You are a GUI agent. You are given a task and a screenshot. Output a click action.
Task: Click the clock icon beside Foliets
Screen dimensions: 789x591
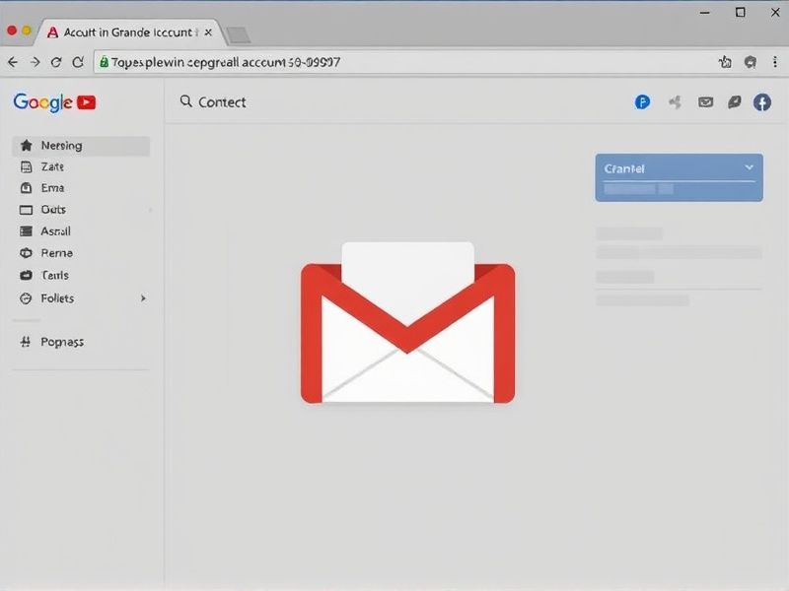(26, 298)
